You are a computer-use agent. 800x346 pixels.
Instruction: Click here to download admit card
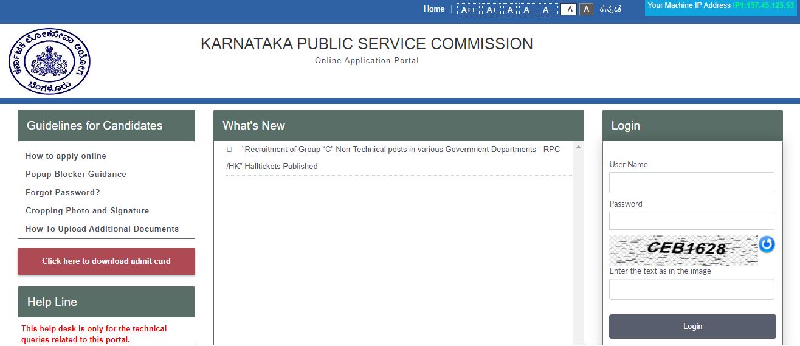pos(106,261)
